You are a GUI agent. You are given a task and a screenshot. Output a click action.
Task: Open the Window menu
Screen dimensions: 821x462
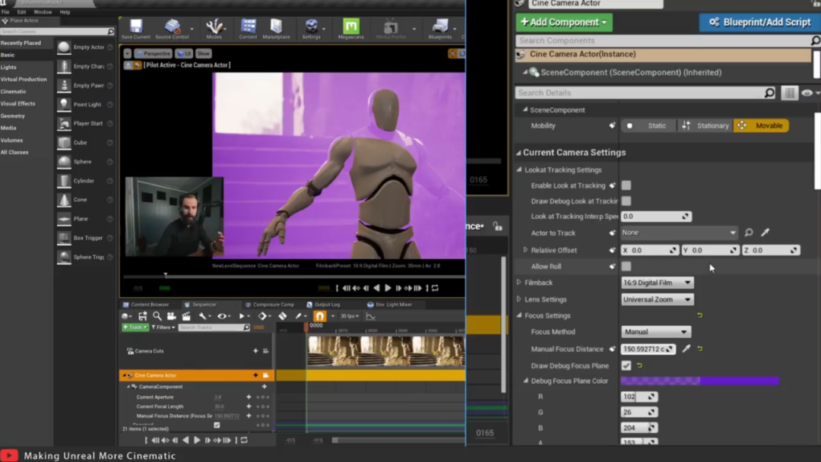click(x=43, y=12)
